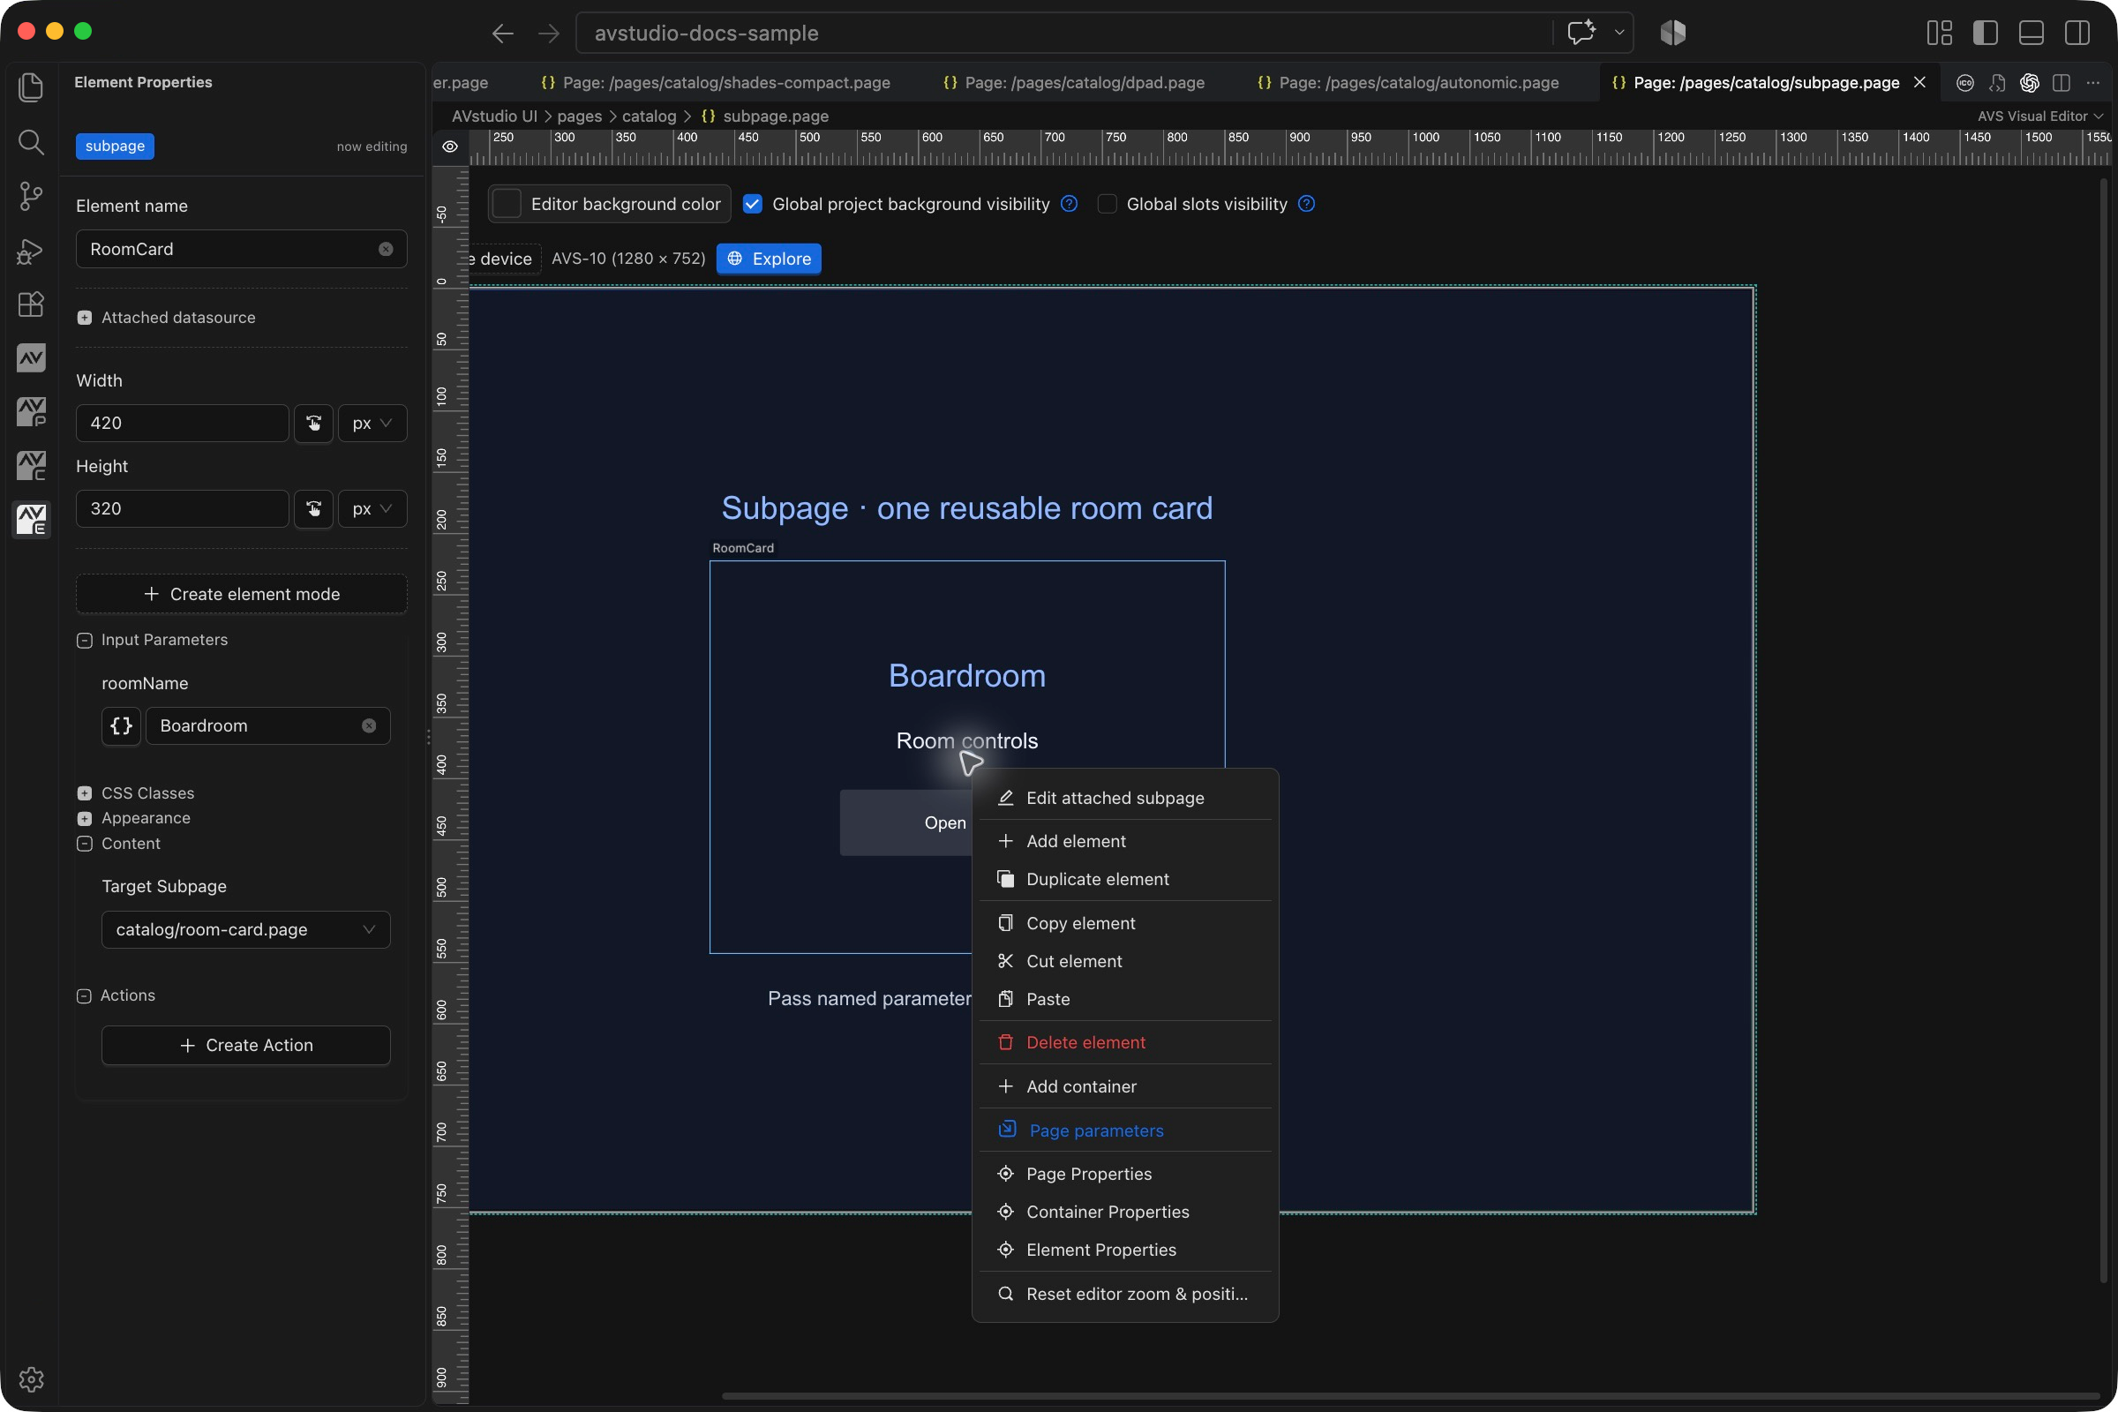Viewport: 2118px width, 1412px height.
Task: Click the customize layout icon in the title bar
Action: [1940, 34]
